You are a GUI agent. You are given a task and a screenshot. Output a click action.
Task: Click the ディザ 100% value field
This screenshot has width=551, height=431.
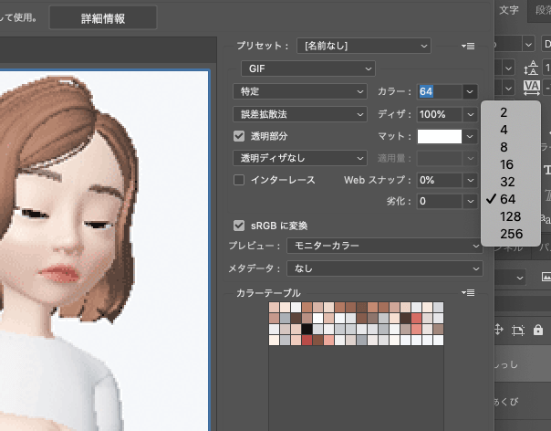coord(439,114)
